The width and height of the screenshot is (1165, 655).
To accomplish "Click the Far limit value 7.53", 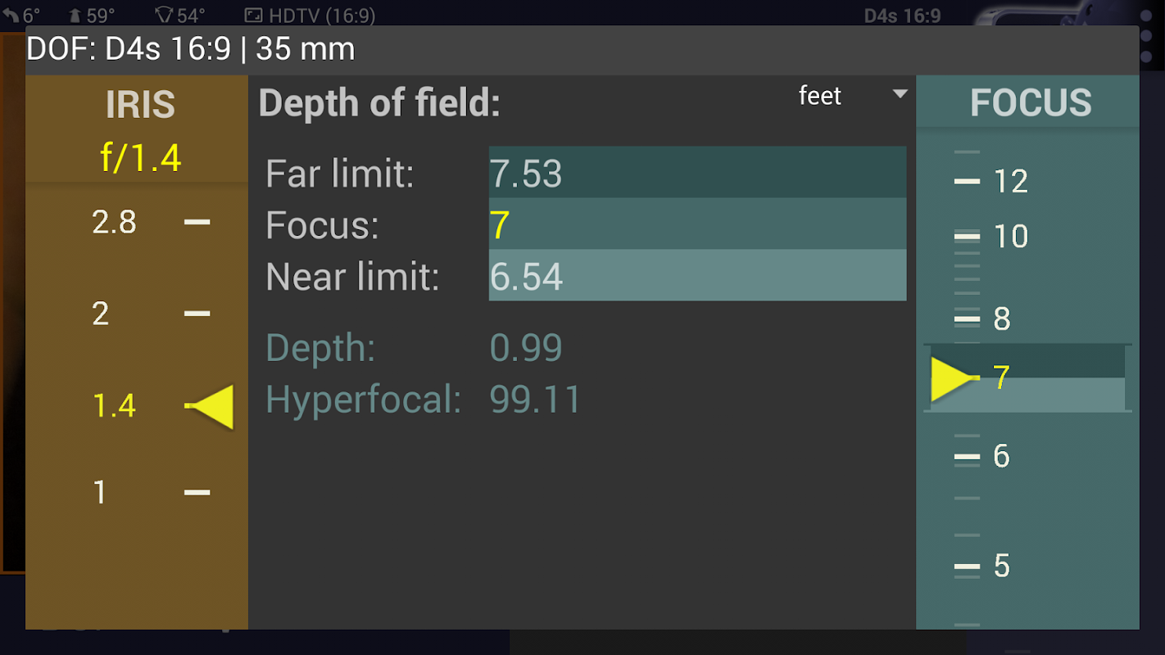I will click(696, 173).
